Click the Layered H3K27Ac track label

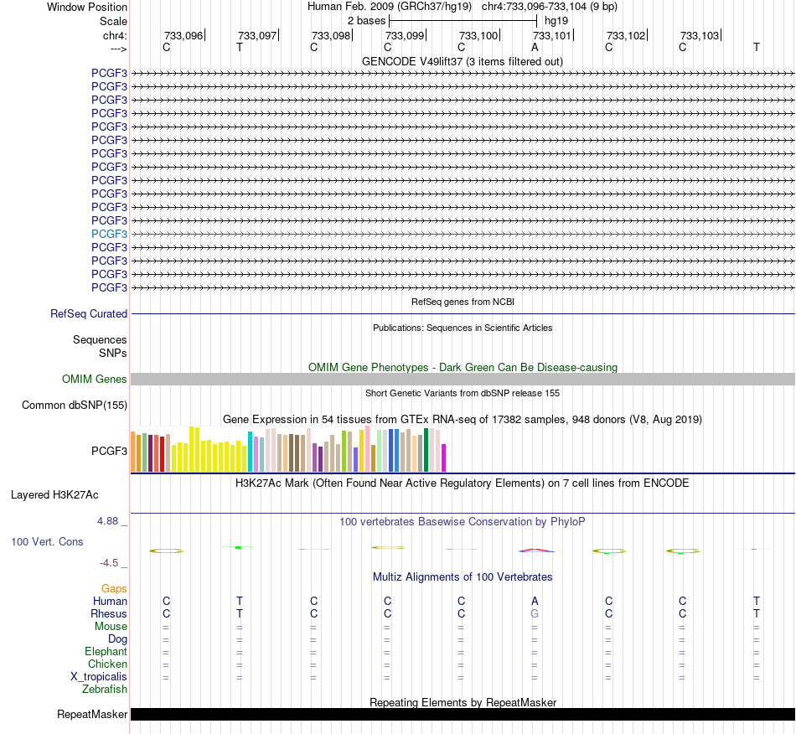pyautogui.click(x=54, y=495)
